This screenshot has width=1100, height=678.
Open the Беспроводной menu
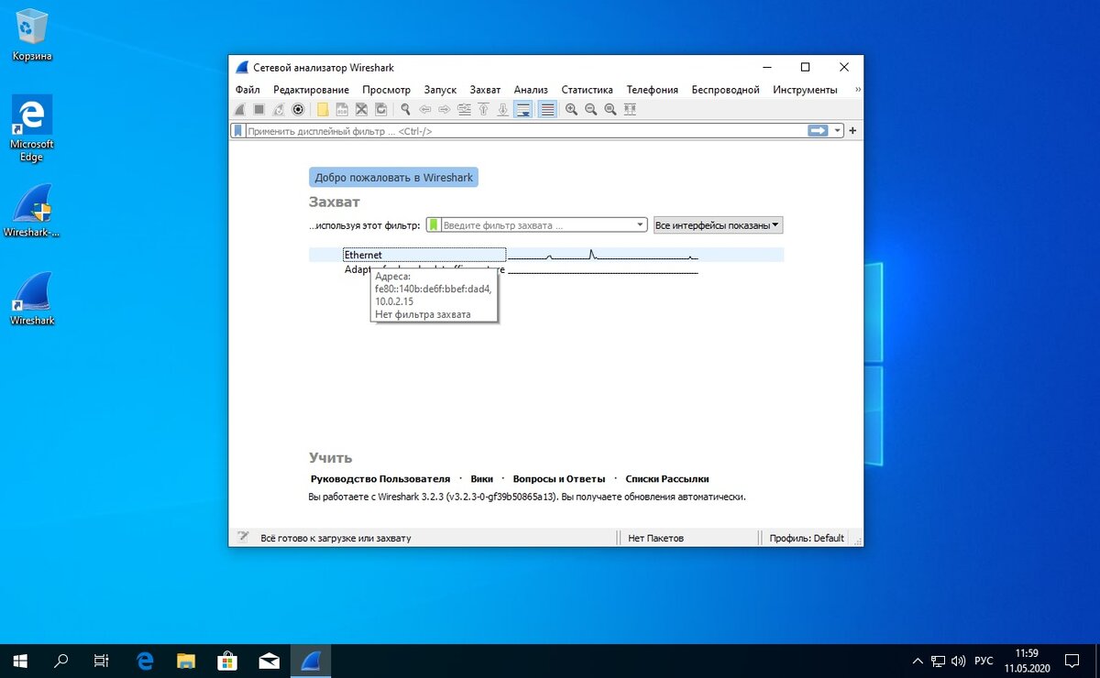726,90
